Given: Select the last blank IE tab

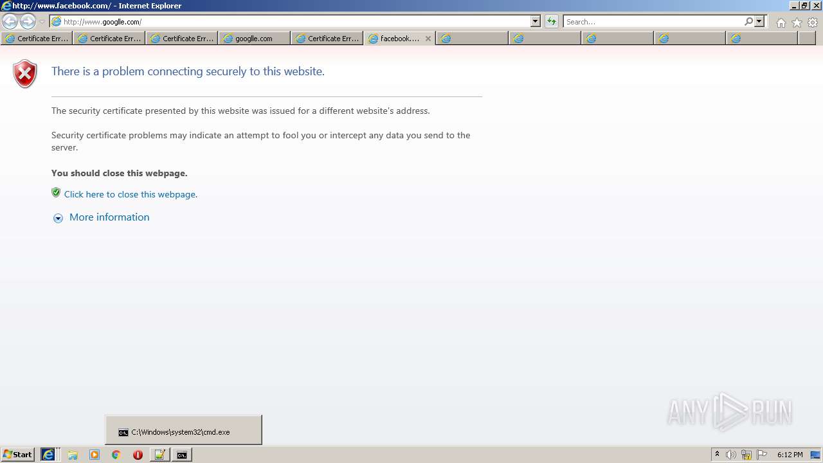Looking at the screenshot, I should (763, 39).
